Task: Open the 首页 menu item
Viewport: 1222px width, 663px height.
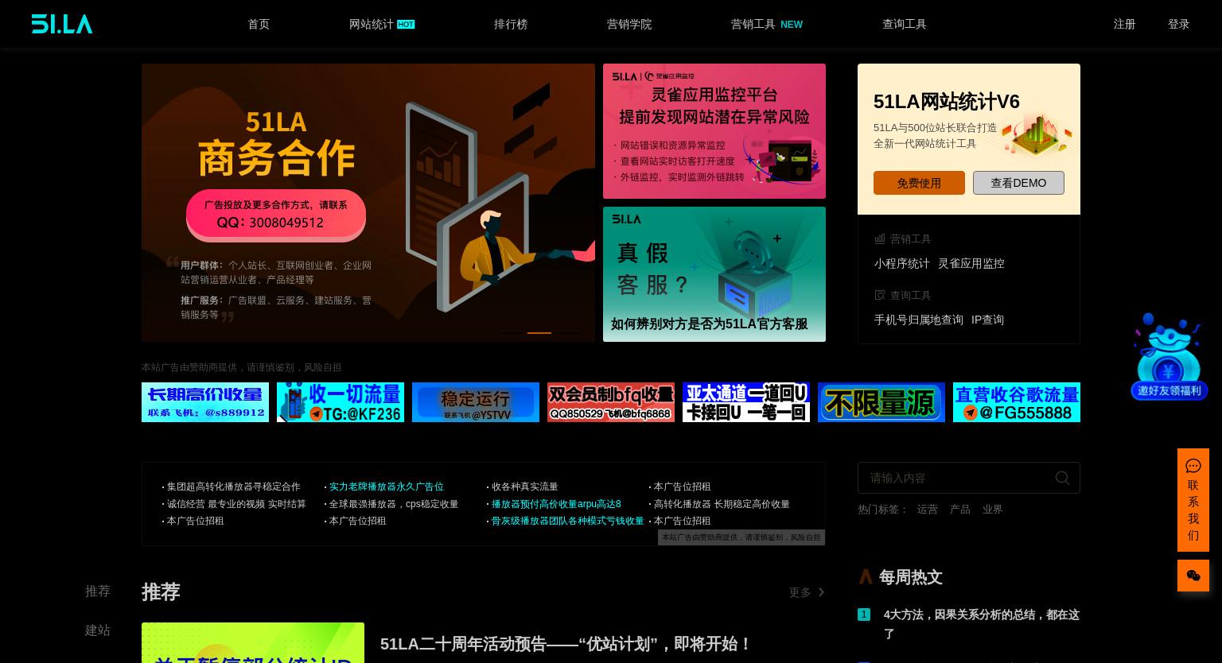Action: 259,24
